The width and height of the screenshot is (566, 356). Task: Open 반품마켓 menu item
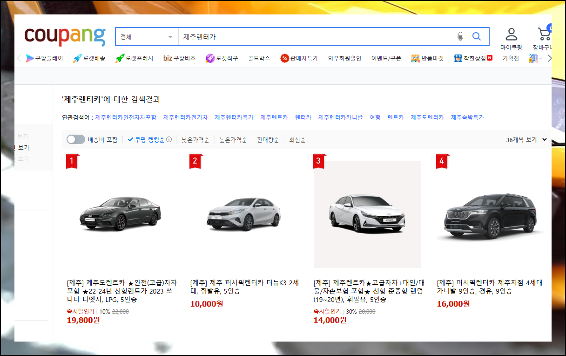tap(427, 58)
